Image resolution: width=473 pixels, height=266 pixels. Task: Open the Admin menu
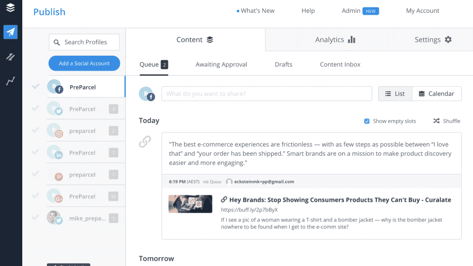[351, 11]
